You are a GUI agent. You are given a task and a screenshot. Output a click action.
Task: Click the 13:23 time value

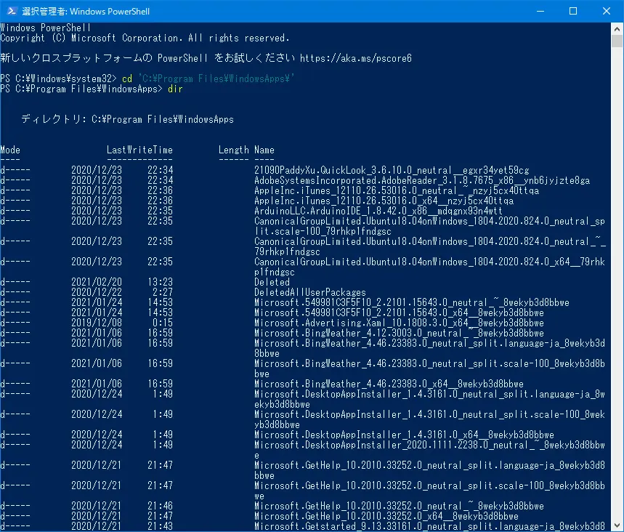(x=160, y=282)
